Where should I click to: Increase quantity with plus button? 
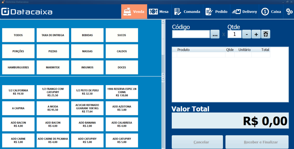coord(256,34)
